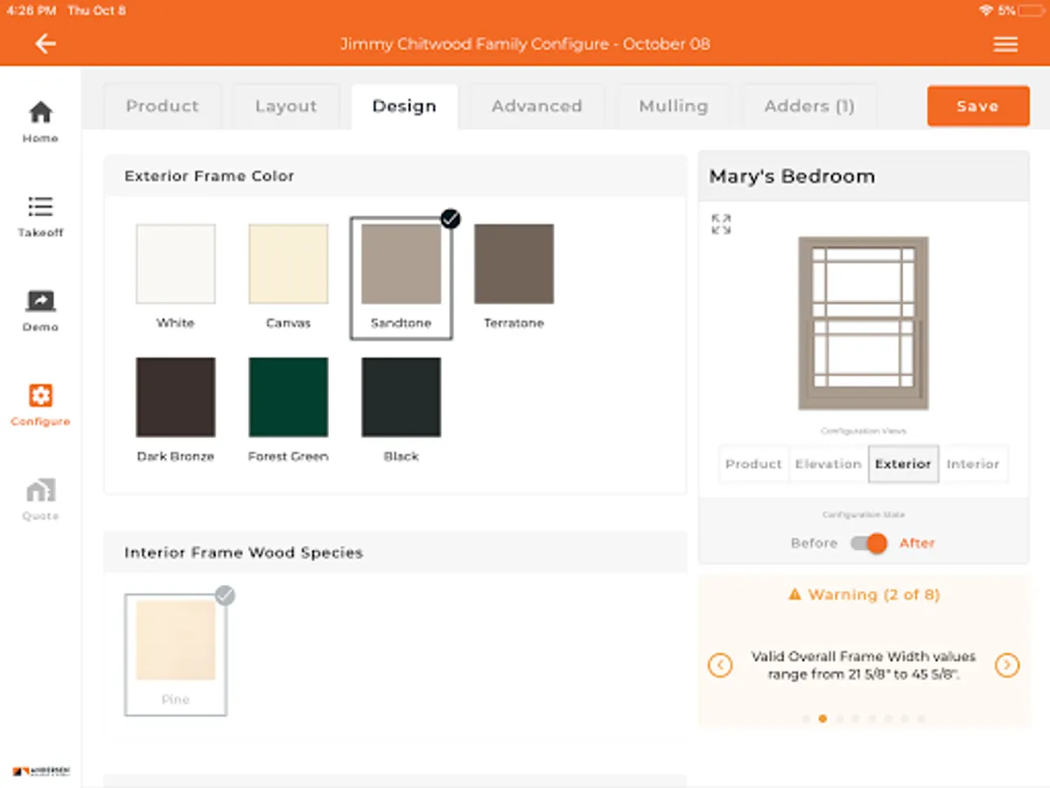Switch preview to Interior view

tap(973, 464)
